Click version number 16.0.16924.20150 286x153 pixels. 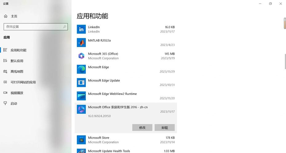click(99, 116)
